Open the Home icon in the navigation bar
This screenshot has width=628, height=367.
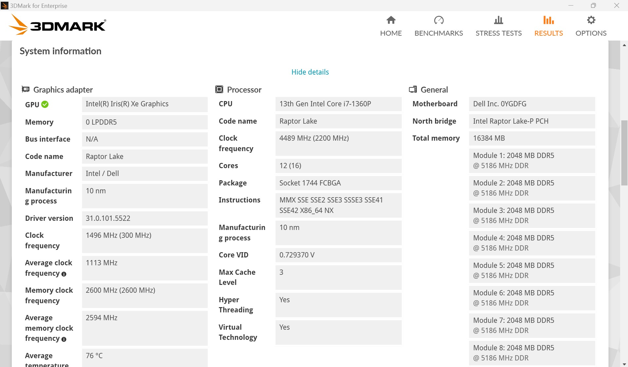click(391, 20)
